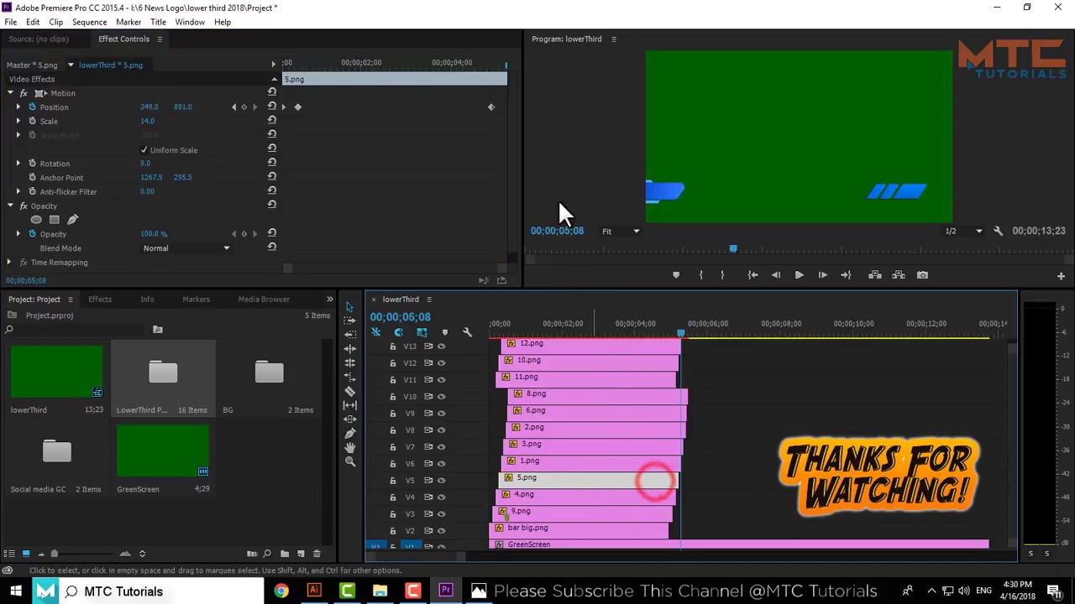Toggle sync lock on track V7
The image size is (1075, 604).
coord(428,446)
